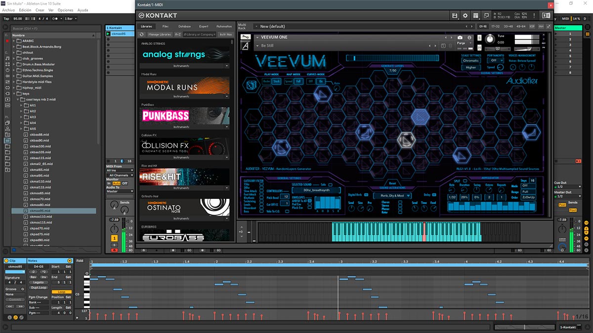Click the Dupl.Loop button in Clip view
Screen dimensions: 593x333
click(39, 287)
